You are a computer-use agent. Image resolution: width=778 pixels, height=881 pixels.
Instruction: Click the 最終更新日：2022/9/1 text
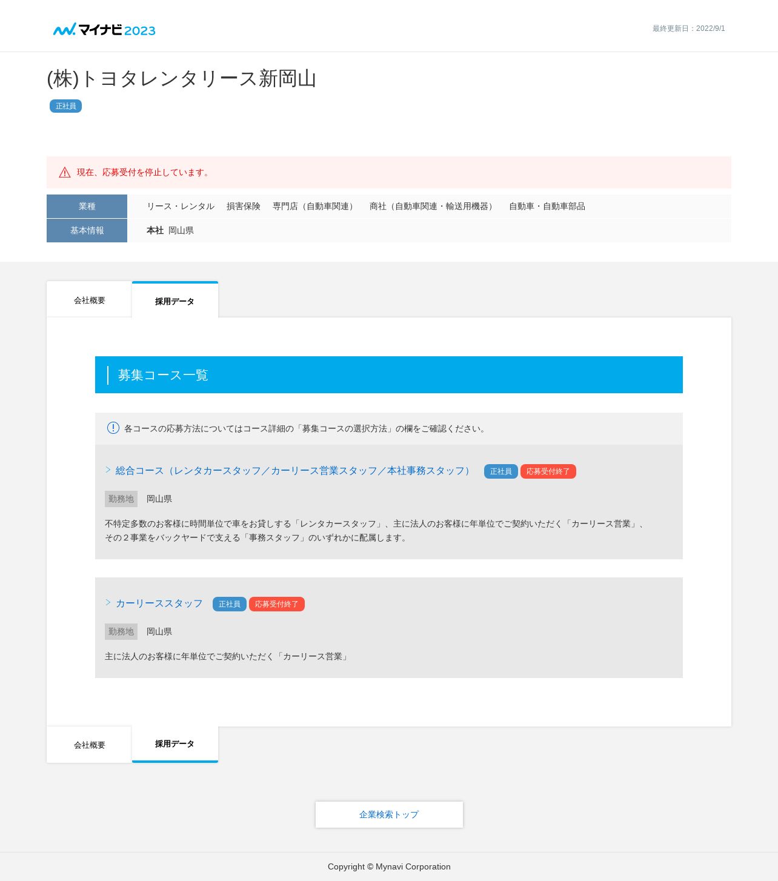click(689, 28)
